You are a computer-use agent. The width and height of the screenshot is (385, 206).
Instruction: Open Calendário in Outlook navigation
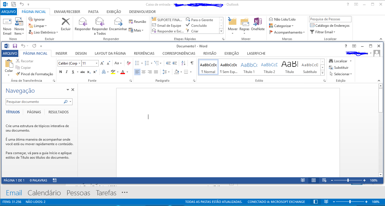click(x=44, y=193)
